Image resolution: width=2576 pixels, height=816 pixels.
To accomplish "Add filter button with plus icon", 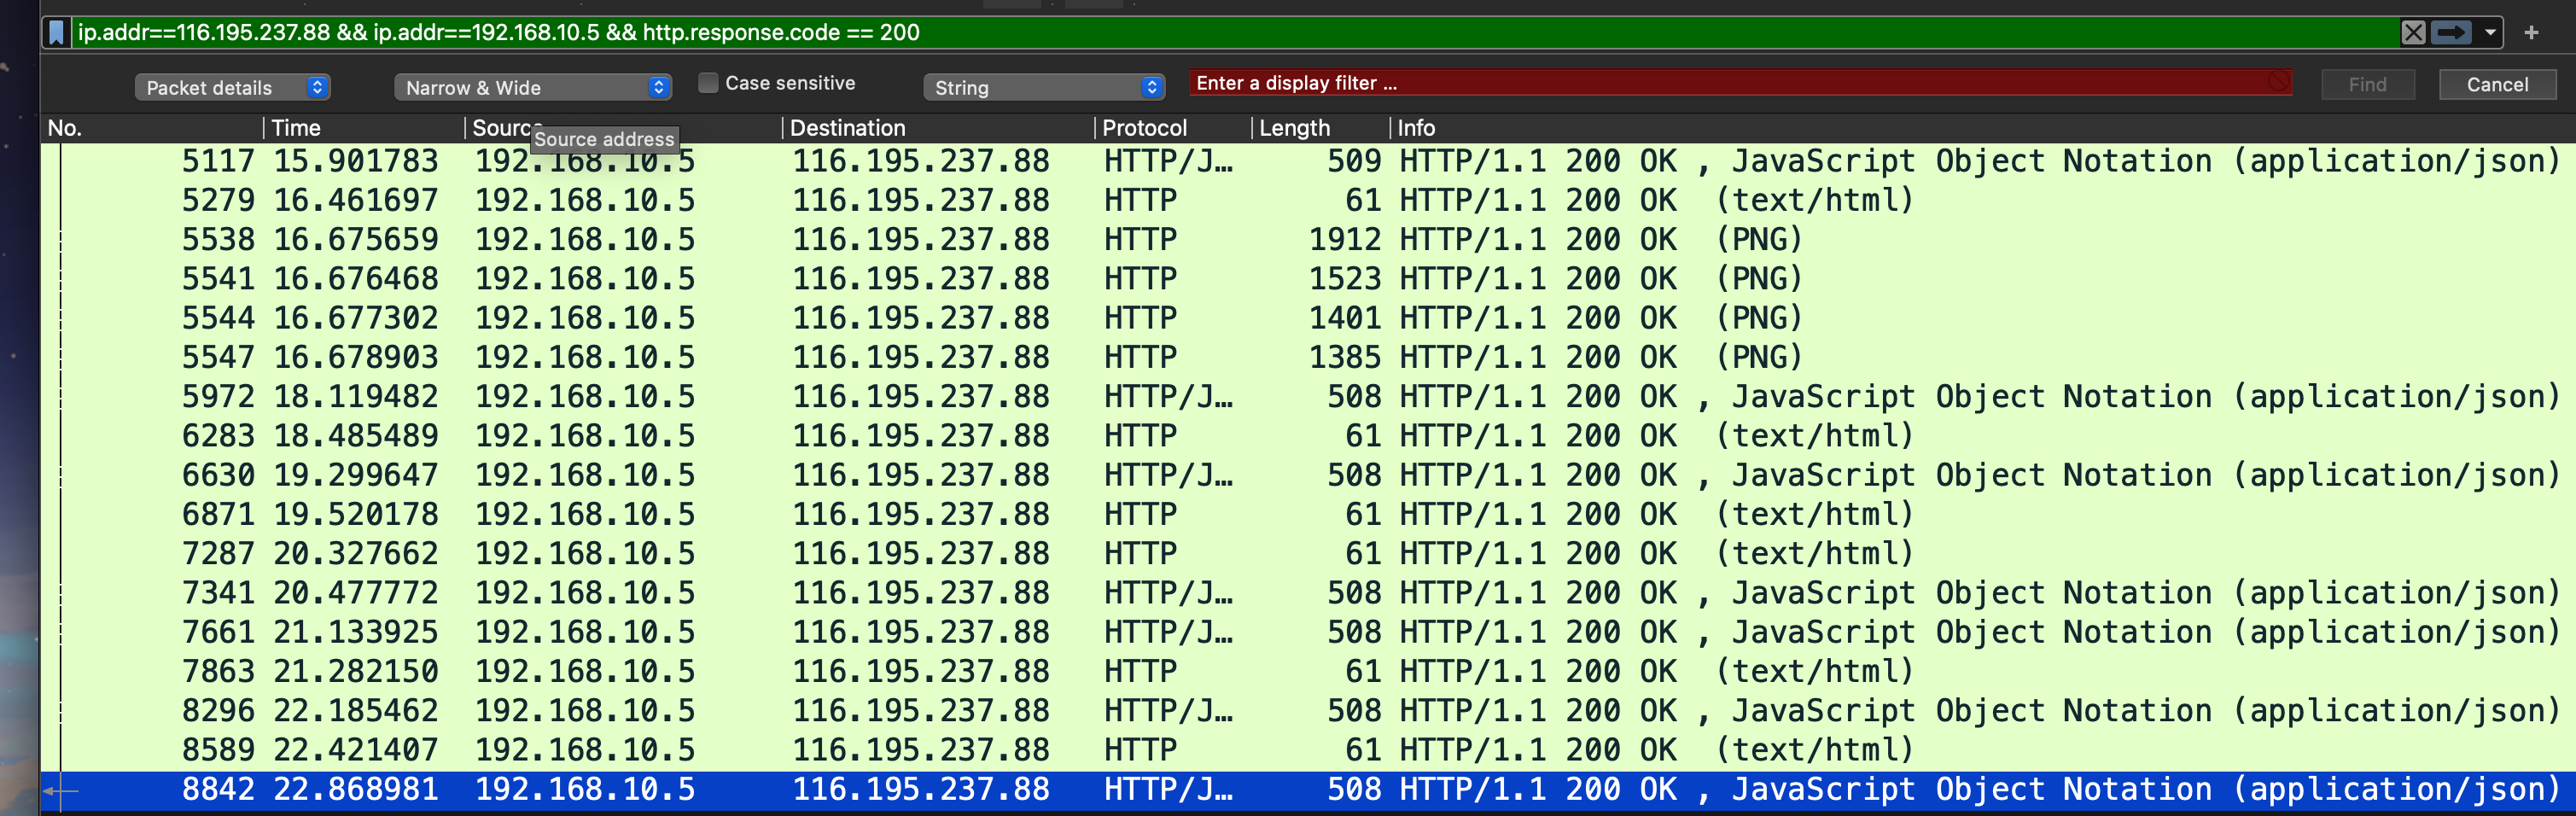I will 2530,33.
